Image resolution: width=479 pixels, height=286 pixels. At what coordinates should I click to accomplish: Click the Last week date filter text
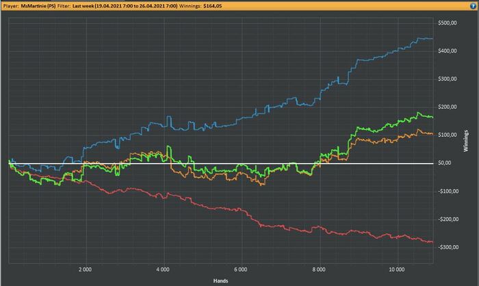(x=125, y=5)
